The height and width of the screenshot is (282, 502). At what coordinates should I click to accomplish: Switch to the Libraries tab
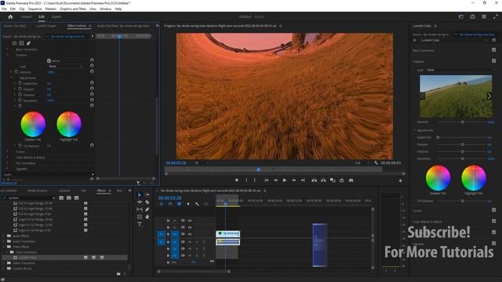(64, 190)
